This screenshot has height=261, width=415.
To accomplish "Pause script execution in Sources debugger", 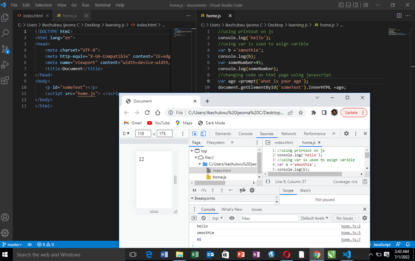I will click(x=194, y=190).
